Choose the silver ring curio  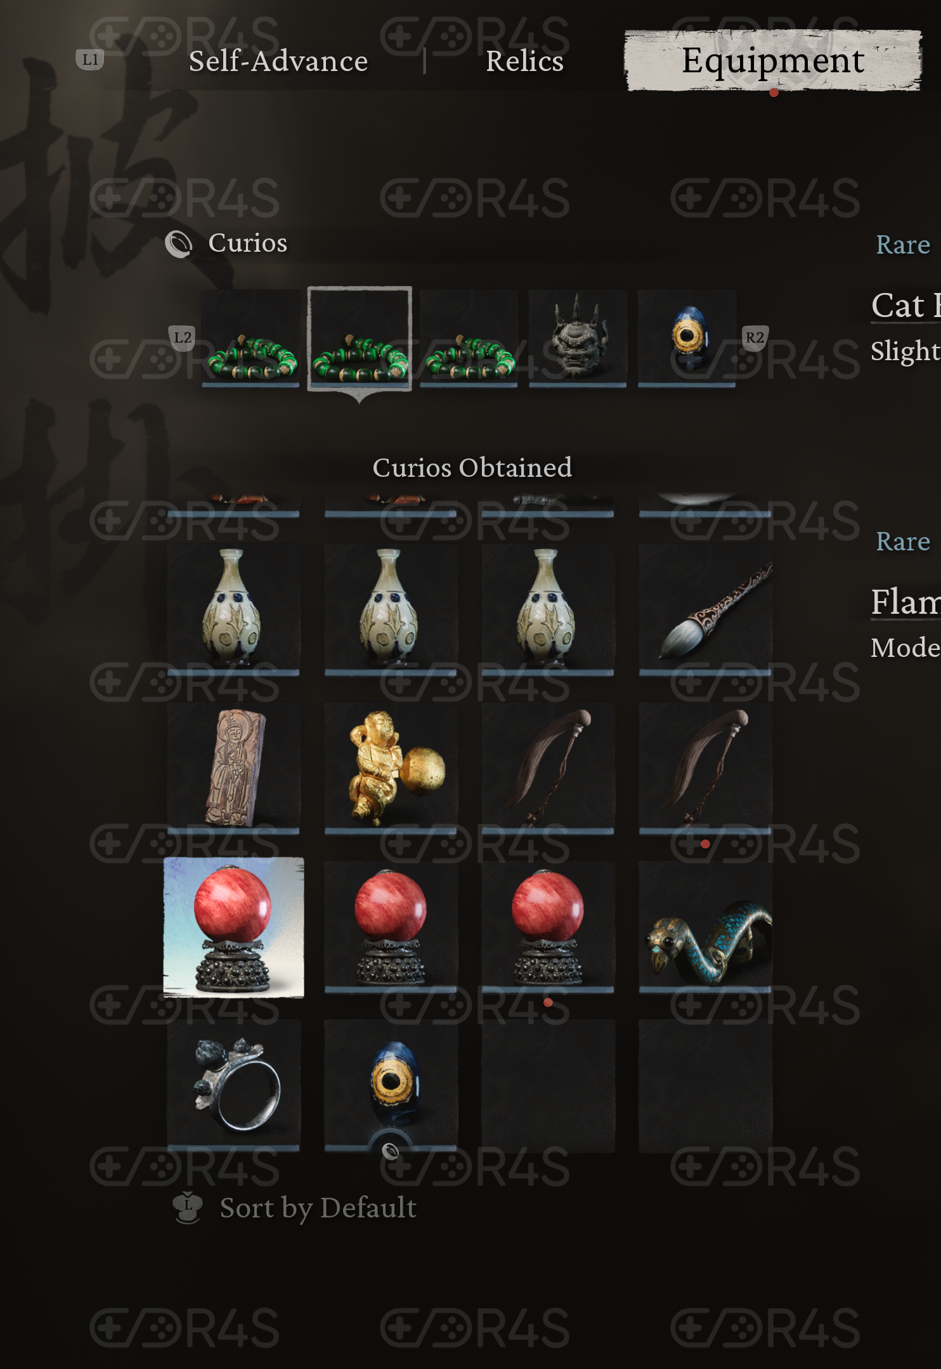[233, 1085]
